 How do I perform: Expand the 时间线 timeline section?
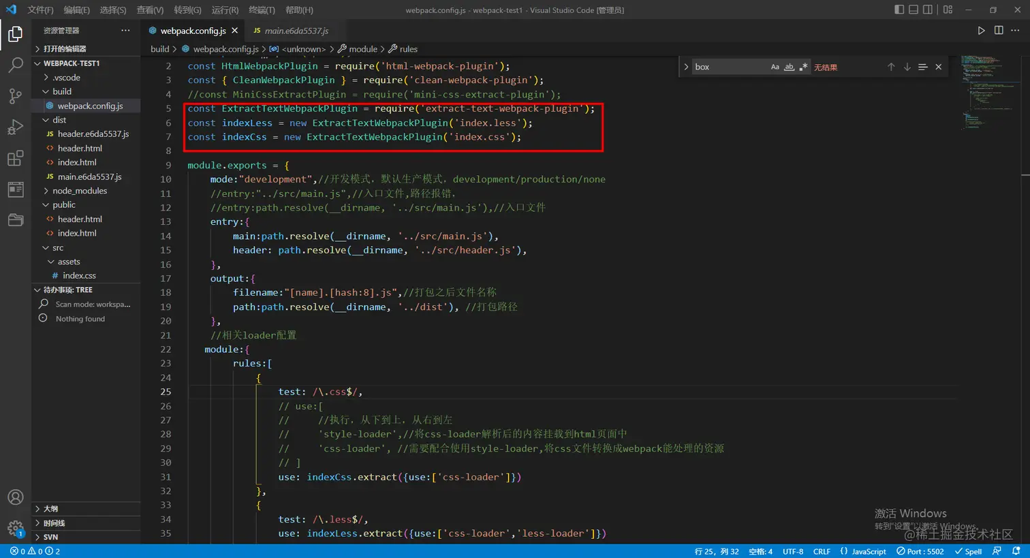[86, 523]
